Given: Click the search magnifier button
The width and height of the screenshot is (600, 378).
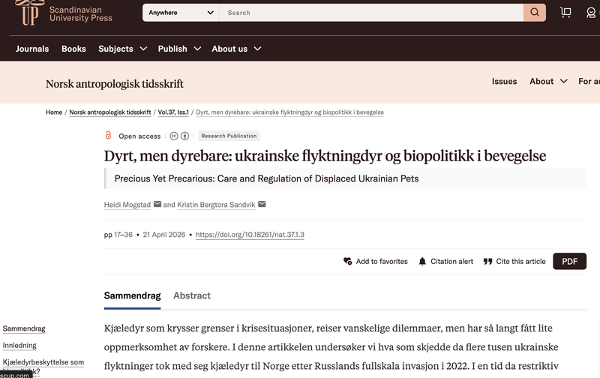Looking at the screenshot, I should click(x=534, y=13).
